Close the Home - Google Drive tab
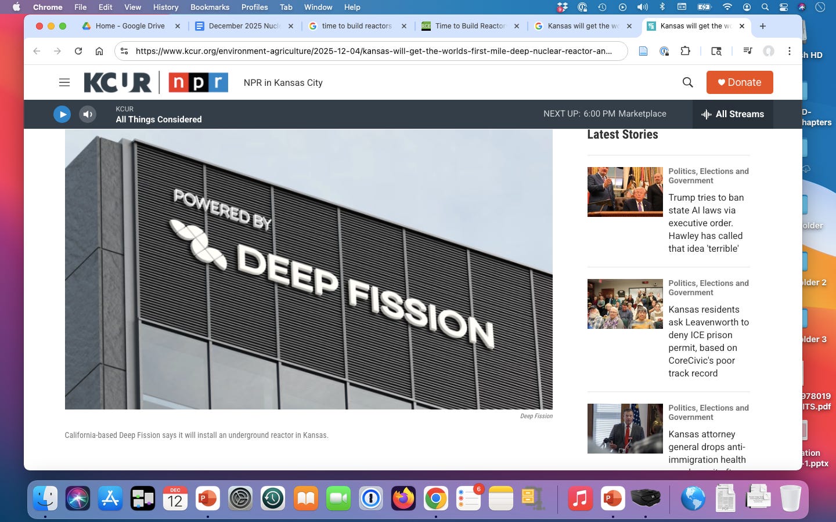This screenshot has width=836, height=522. coord(178,26)
